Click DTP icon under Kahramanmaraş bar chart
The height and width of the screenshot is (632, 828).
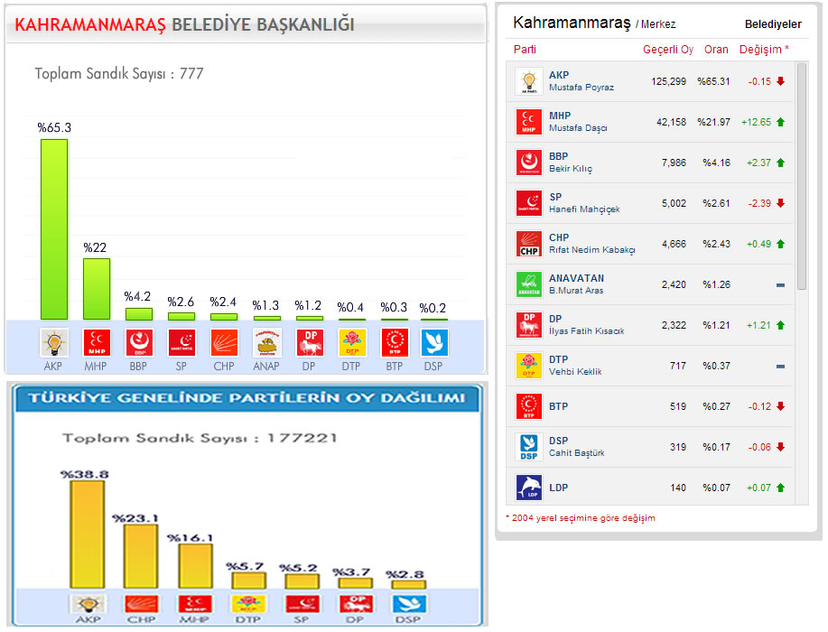point(352,343)
